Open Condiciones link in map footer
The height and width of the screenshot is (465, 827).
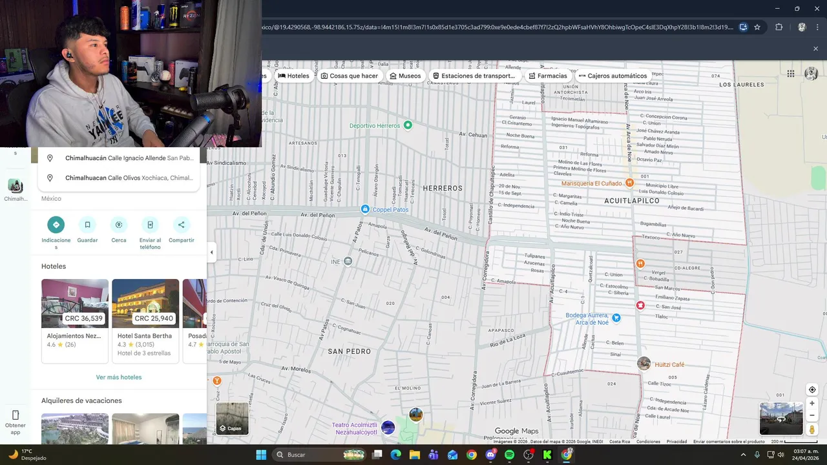[x=648, y=442]
